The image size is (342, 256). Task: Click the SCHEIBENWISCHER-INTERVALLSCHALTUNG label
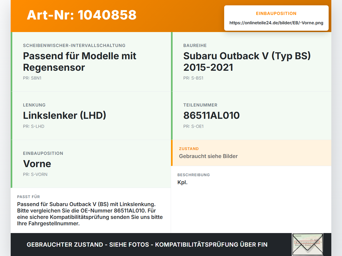74,45
